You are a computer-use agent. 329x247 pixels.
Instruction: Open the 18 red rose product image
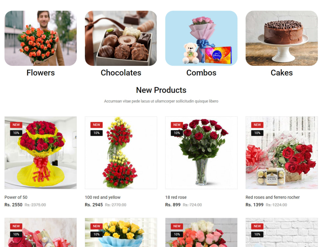point(201,153)
